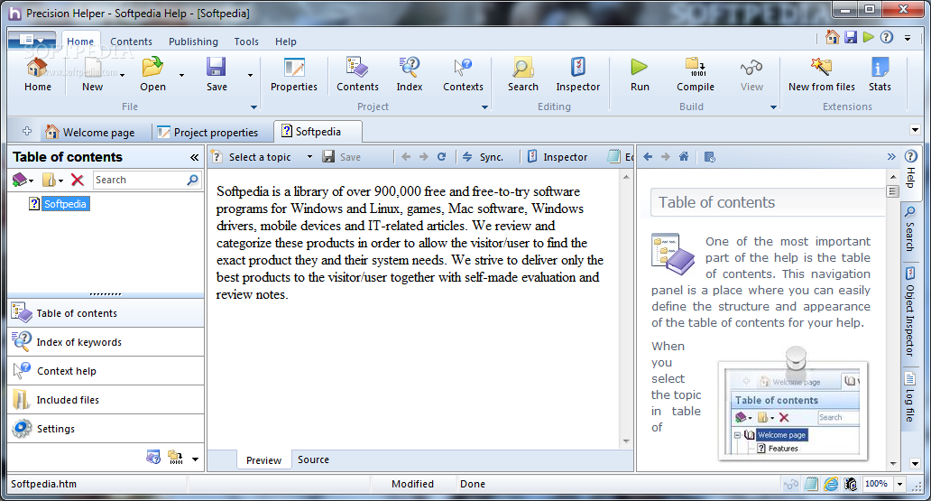Viewport: 931px width, 501px height.
Task: Click the quick access green run arrow
Action: pos(869,37)
